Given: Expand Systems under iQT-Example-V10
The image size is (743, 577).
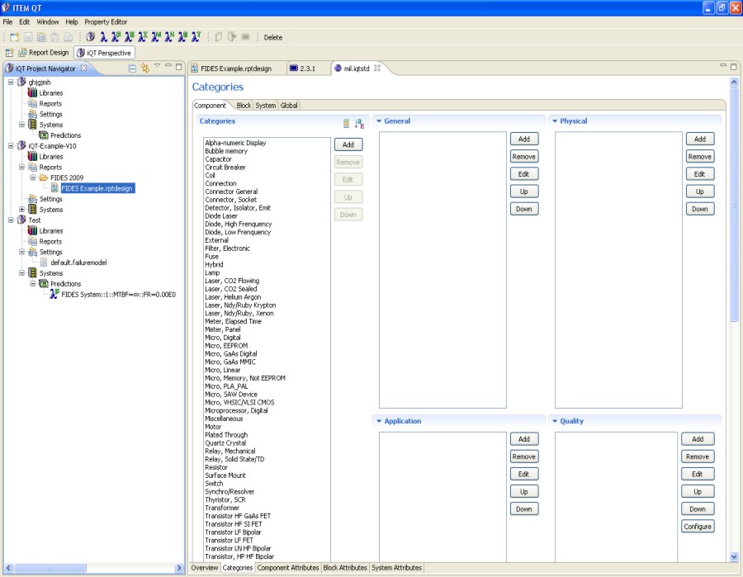Looking at the screenshot, I should [22, 210].
